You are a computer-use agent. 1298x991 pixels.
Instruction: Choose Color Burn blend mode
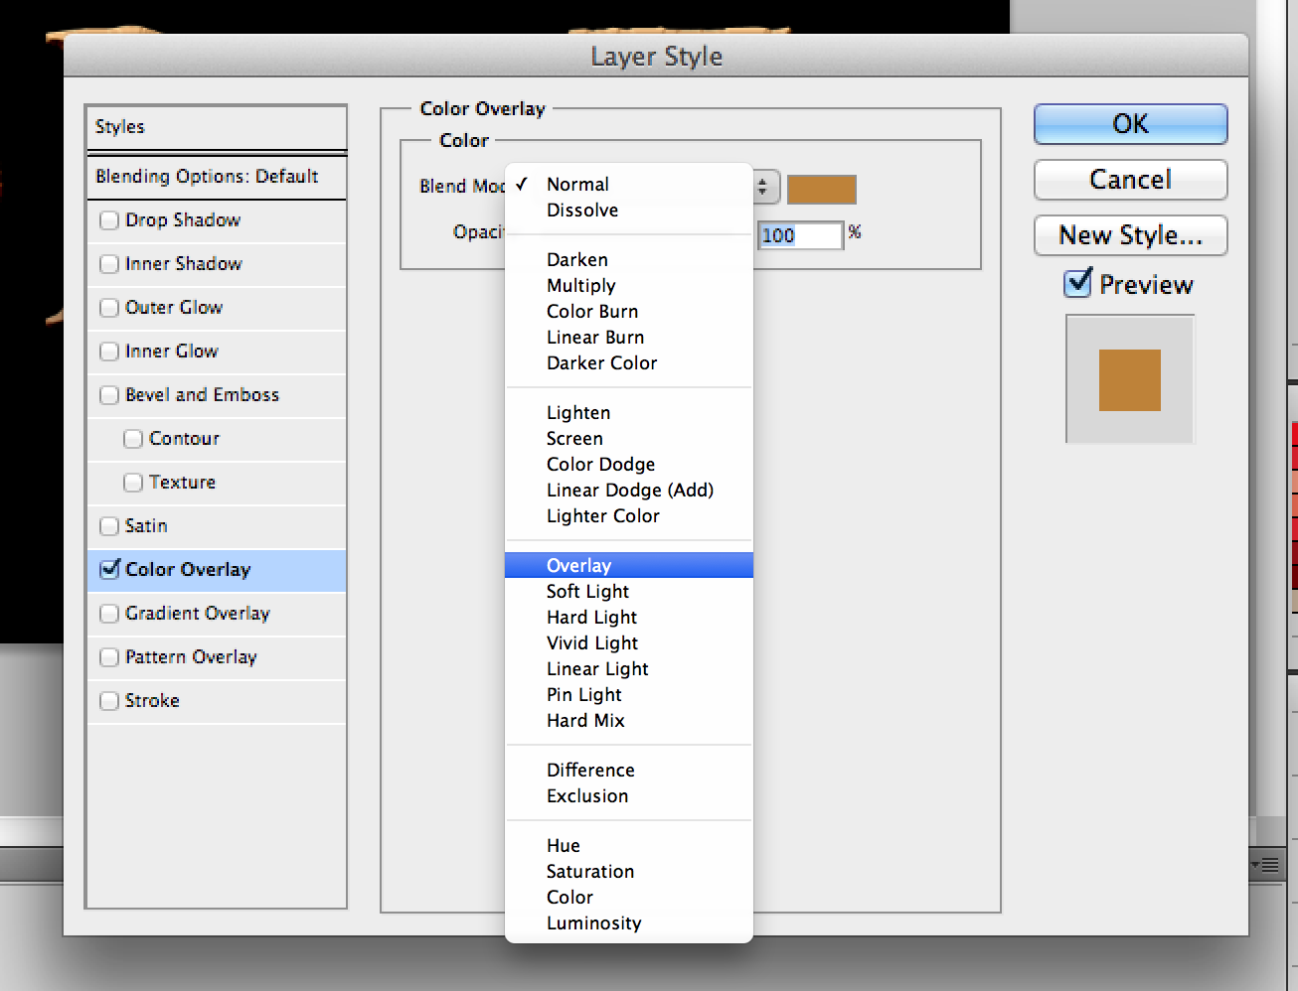click(x=628, y=312)
